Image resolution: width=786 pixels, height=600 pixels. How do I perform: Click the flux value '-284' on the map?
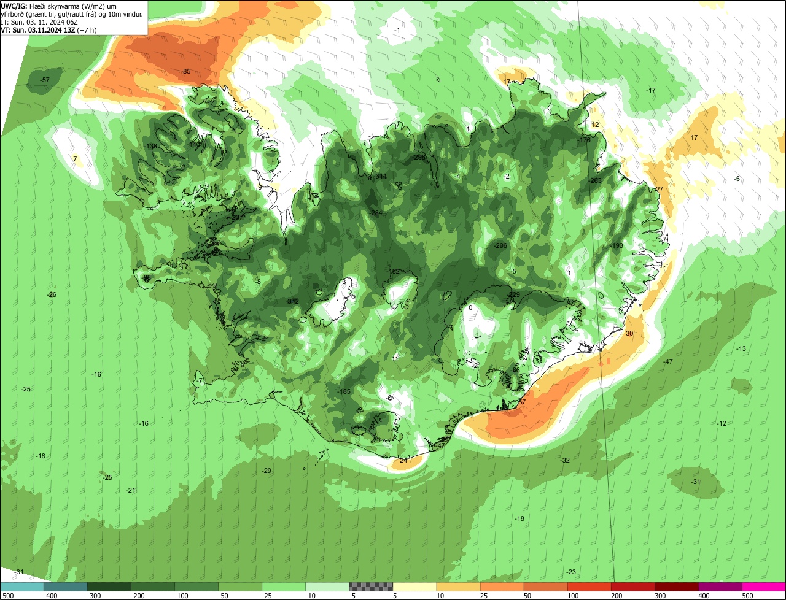[376, 213]
